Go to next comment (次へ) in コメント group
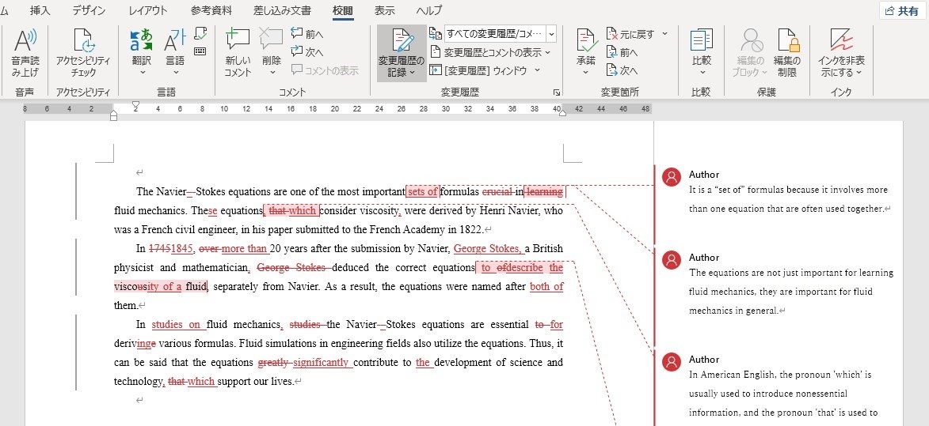This screenshot has height=426, width=929. point(307,52)
